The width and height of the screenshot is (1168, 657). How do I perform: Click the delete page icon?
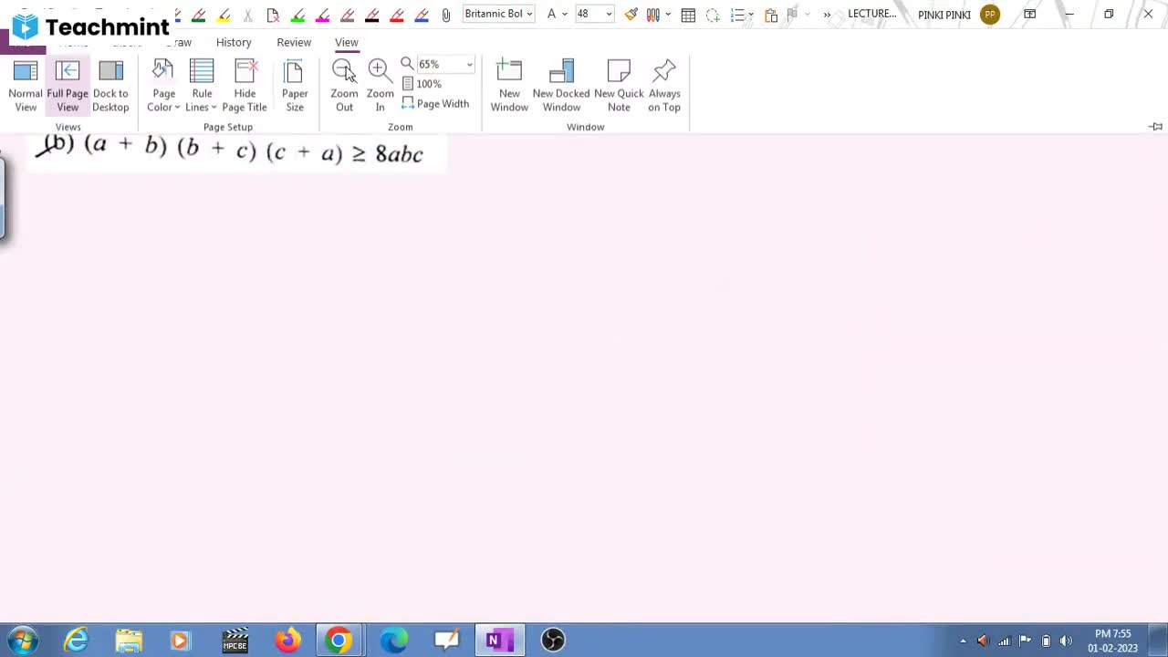tap(273, 15)
